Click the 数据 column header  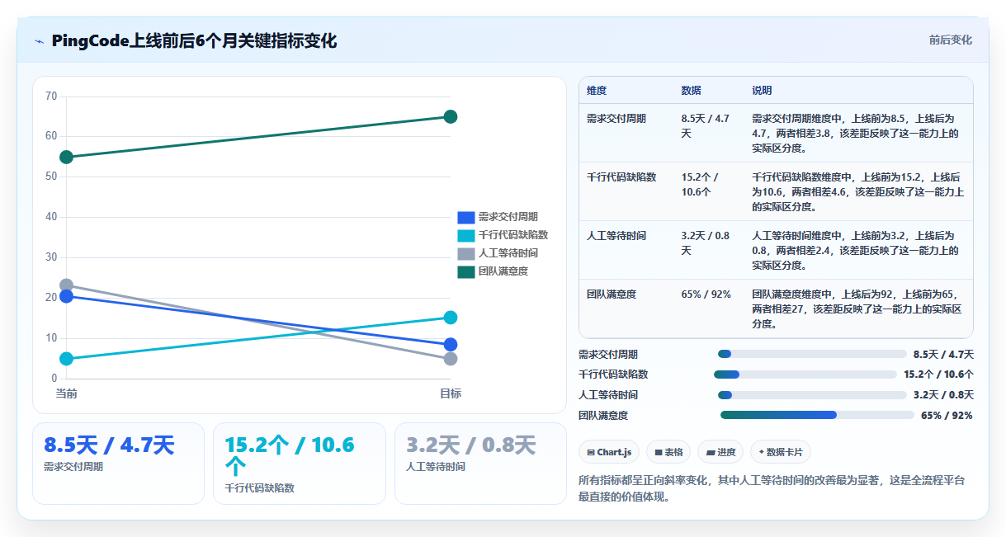pyautogui.click(x=691, y=90)
